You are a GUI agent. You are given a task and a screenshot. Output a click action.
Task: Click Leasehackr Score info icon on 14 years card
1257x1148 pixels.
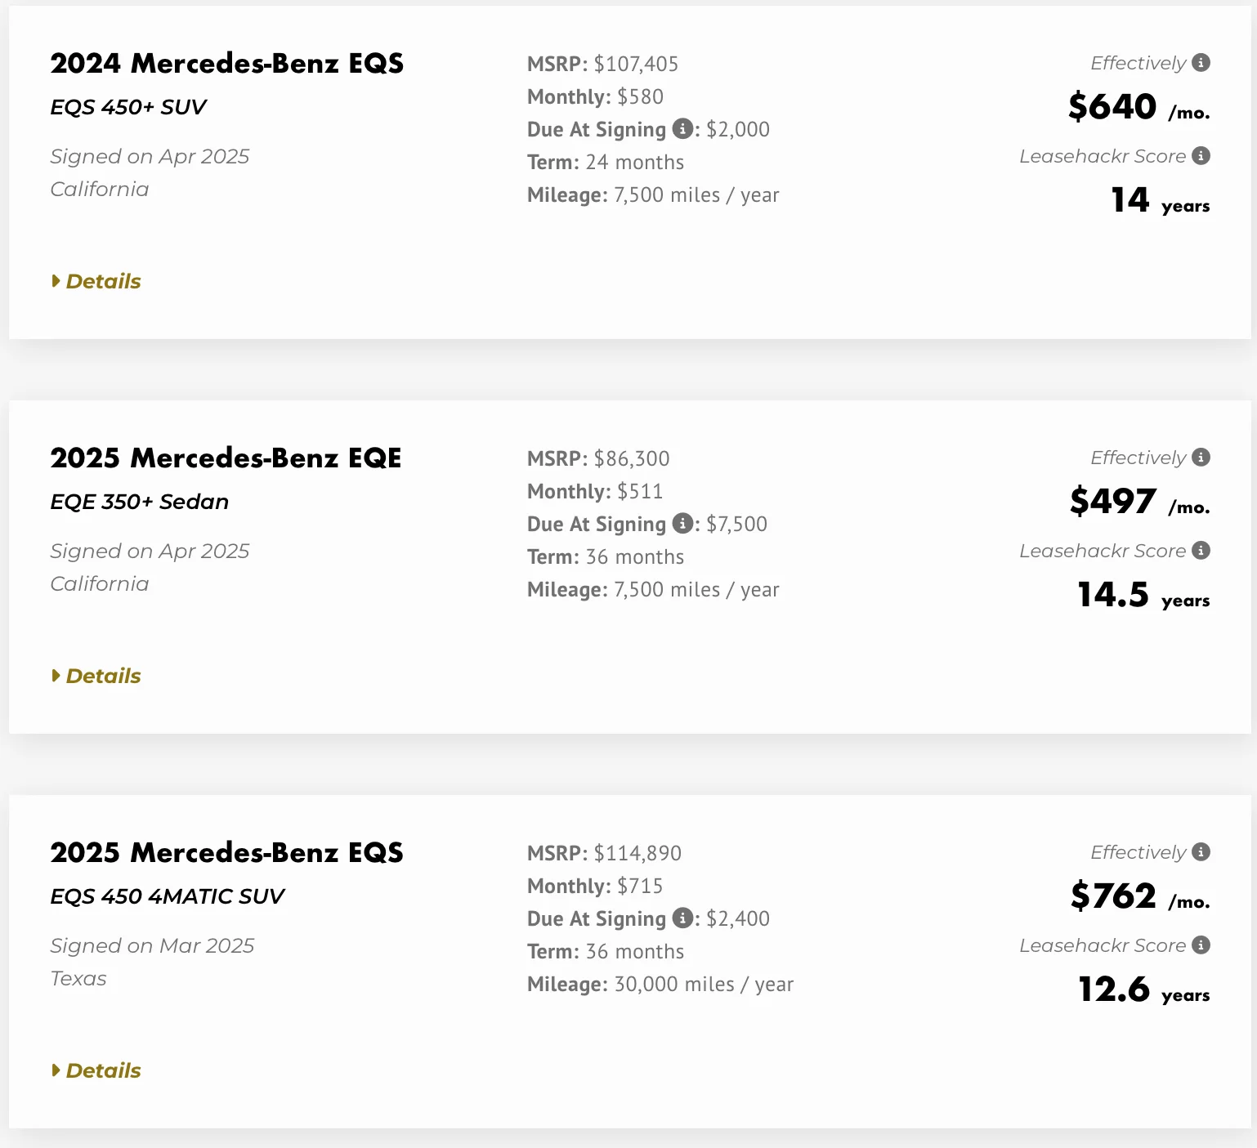point(1201,156)
